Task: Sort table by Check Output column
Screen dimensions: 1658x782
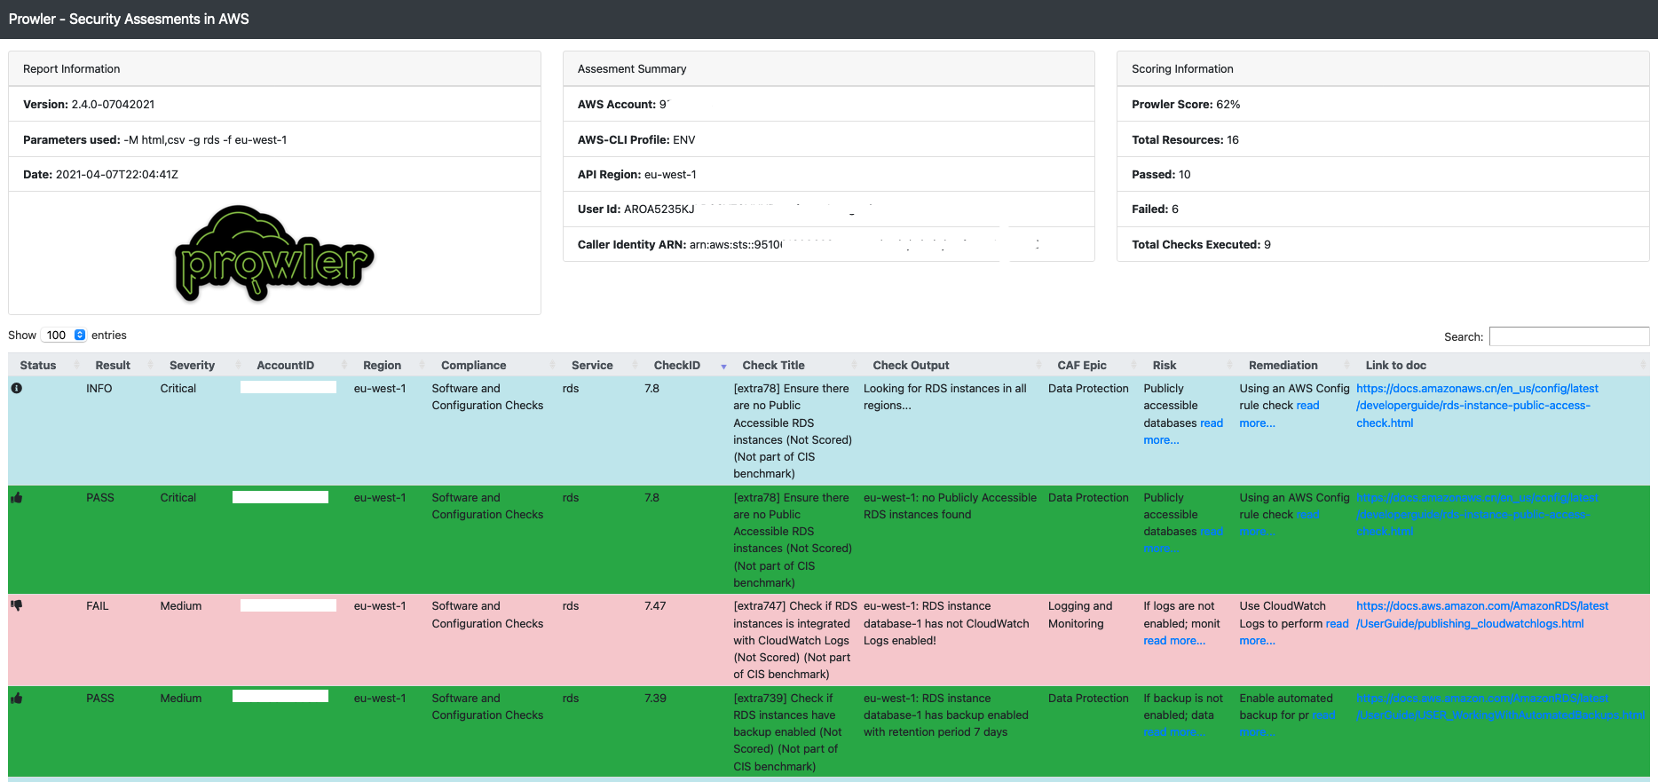Action: pos(911,365)
